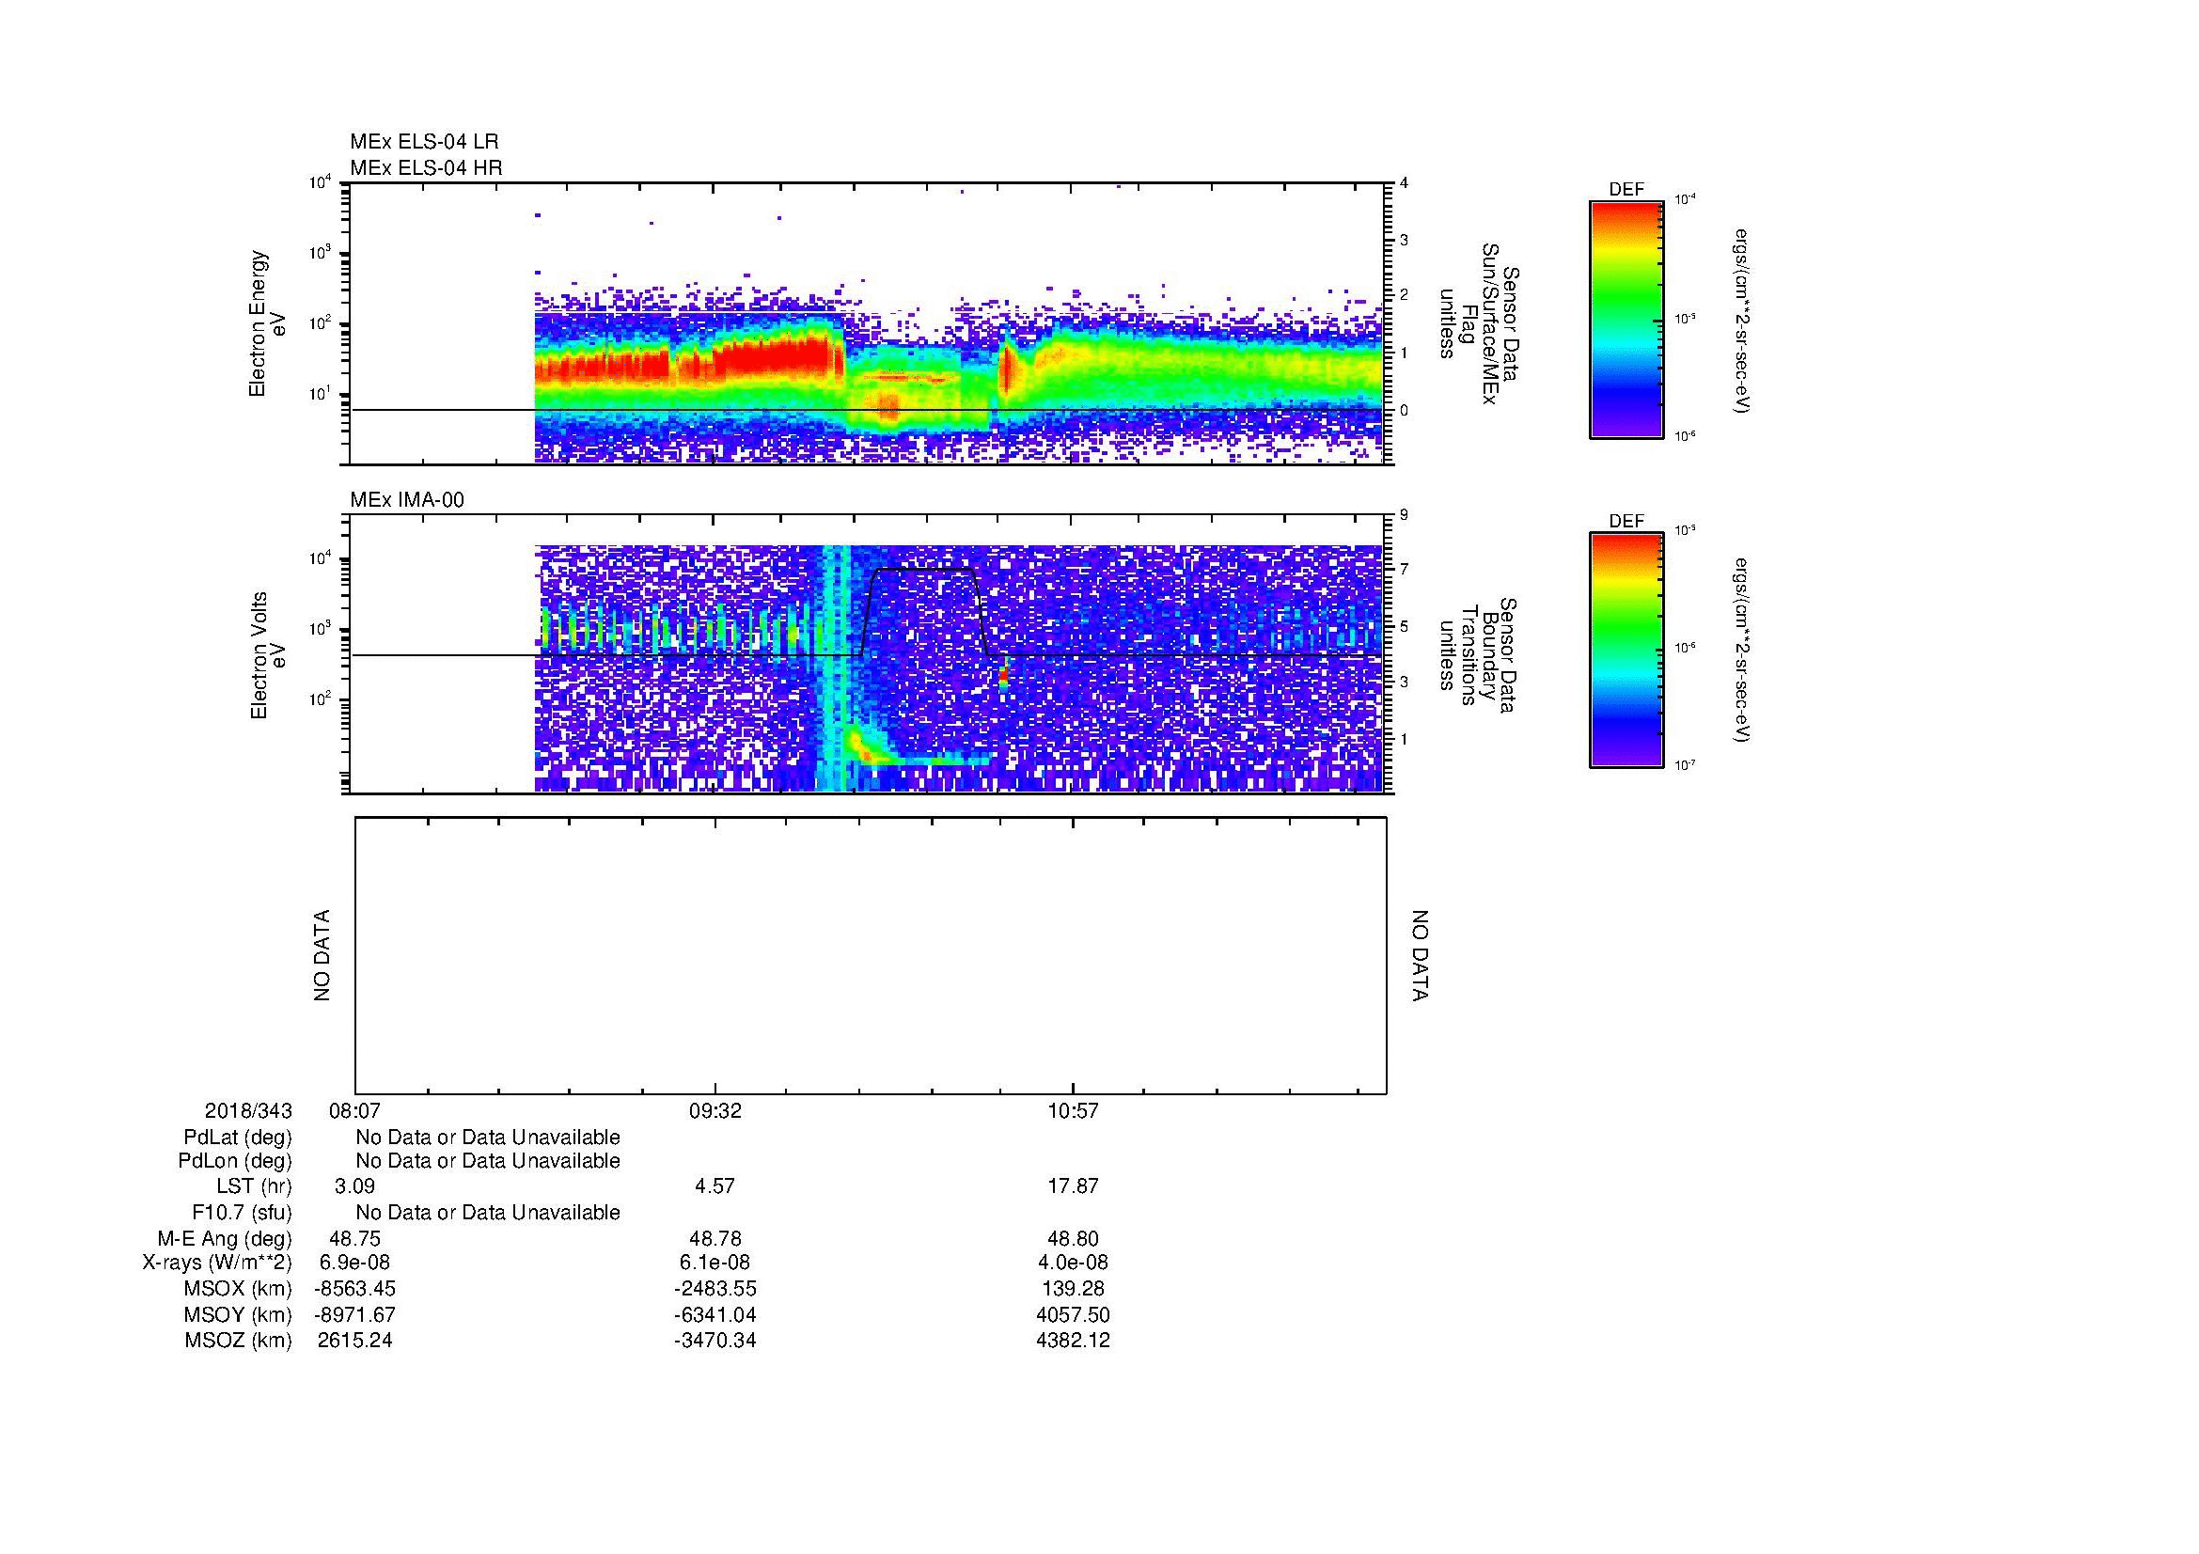Click the '10:57' time tick label
The width and height of the screenshot is (2199, 1554).
click(x=1073, y=1111)
